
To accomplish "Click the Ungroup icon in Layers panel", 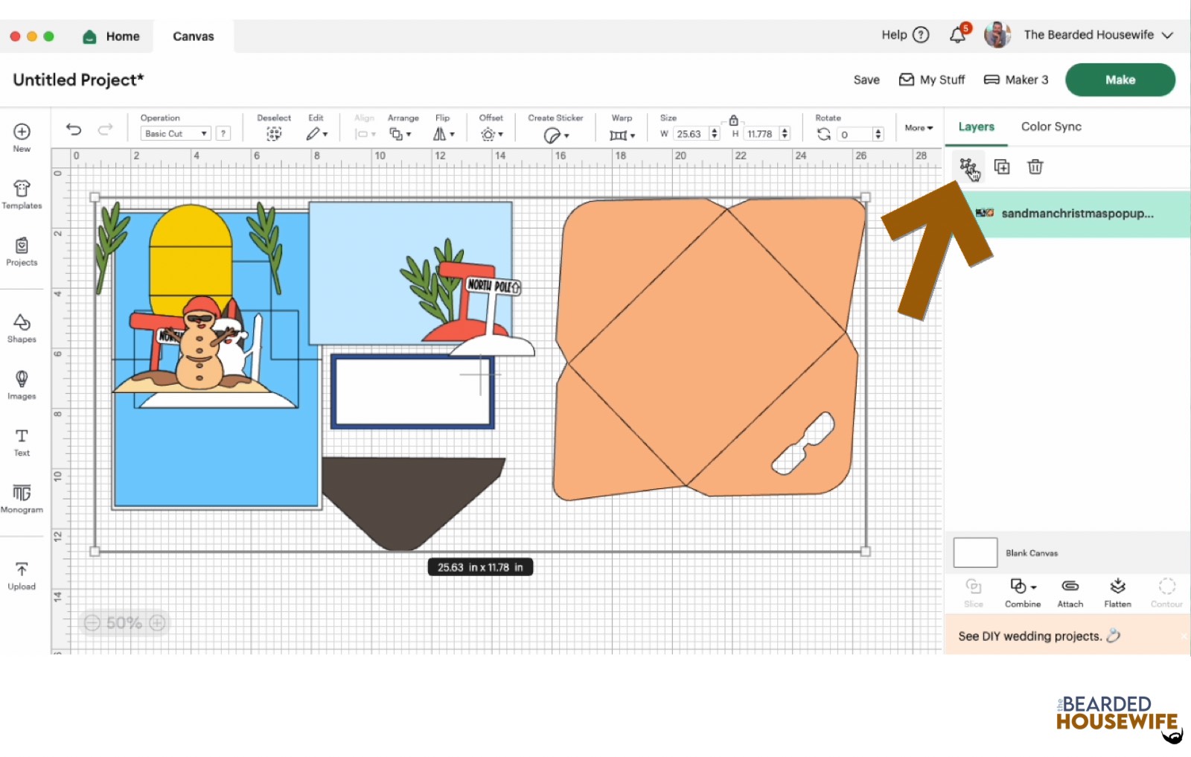I will (x=968, y=167).
